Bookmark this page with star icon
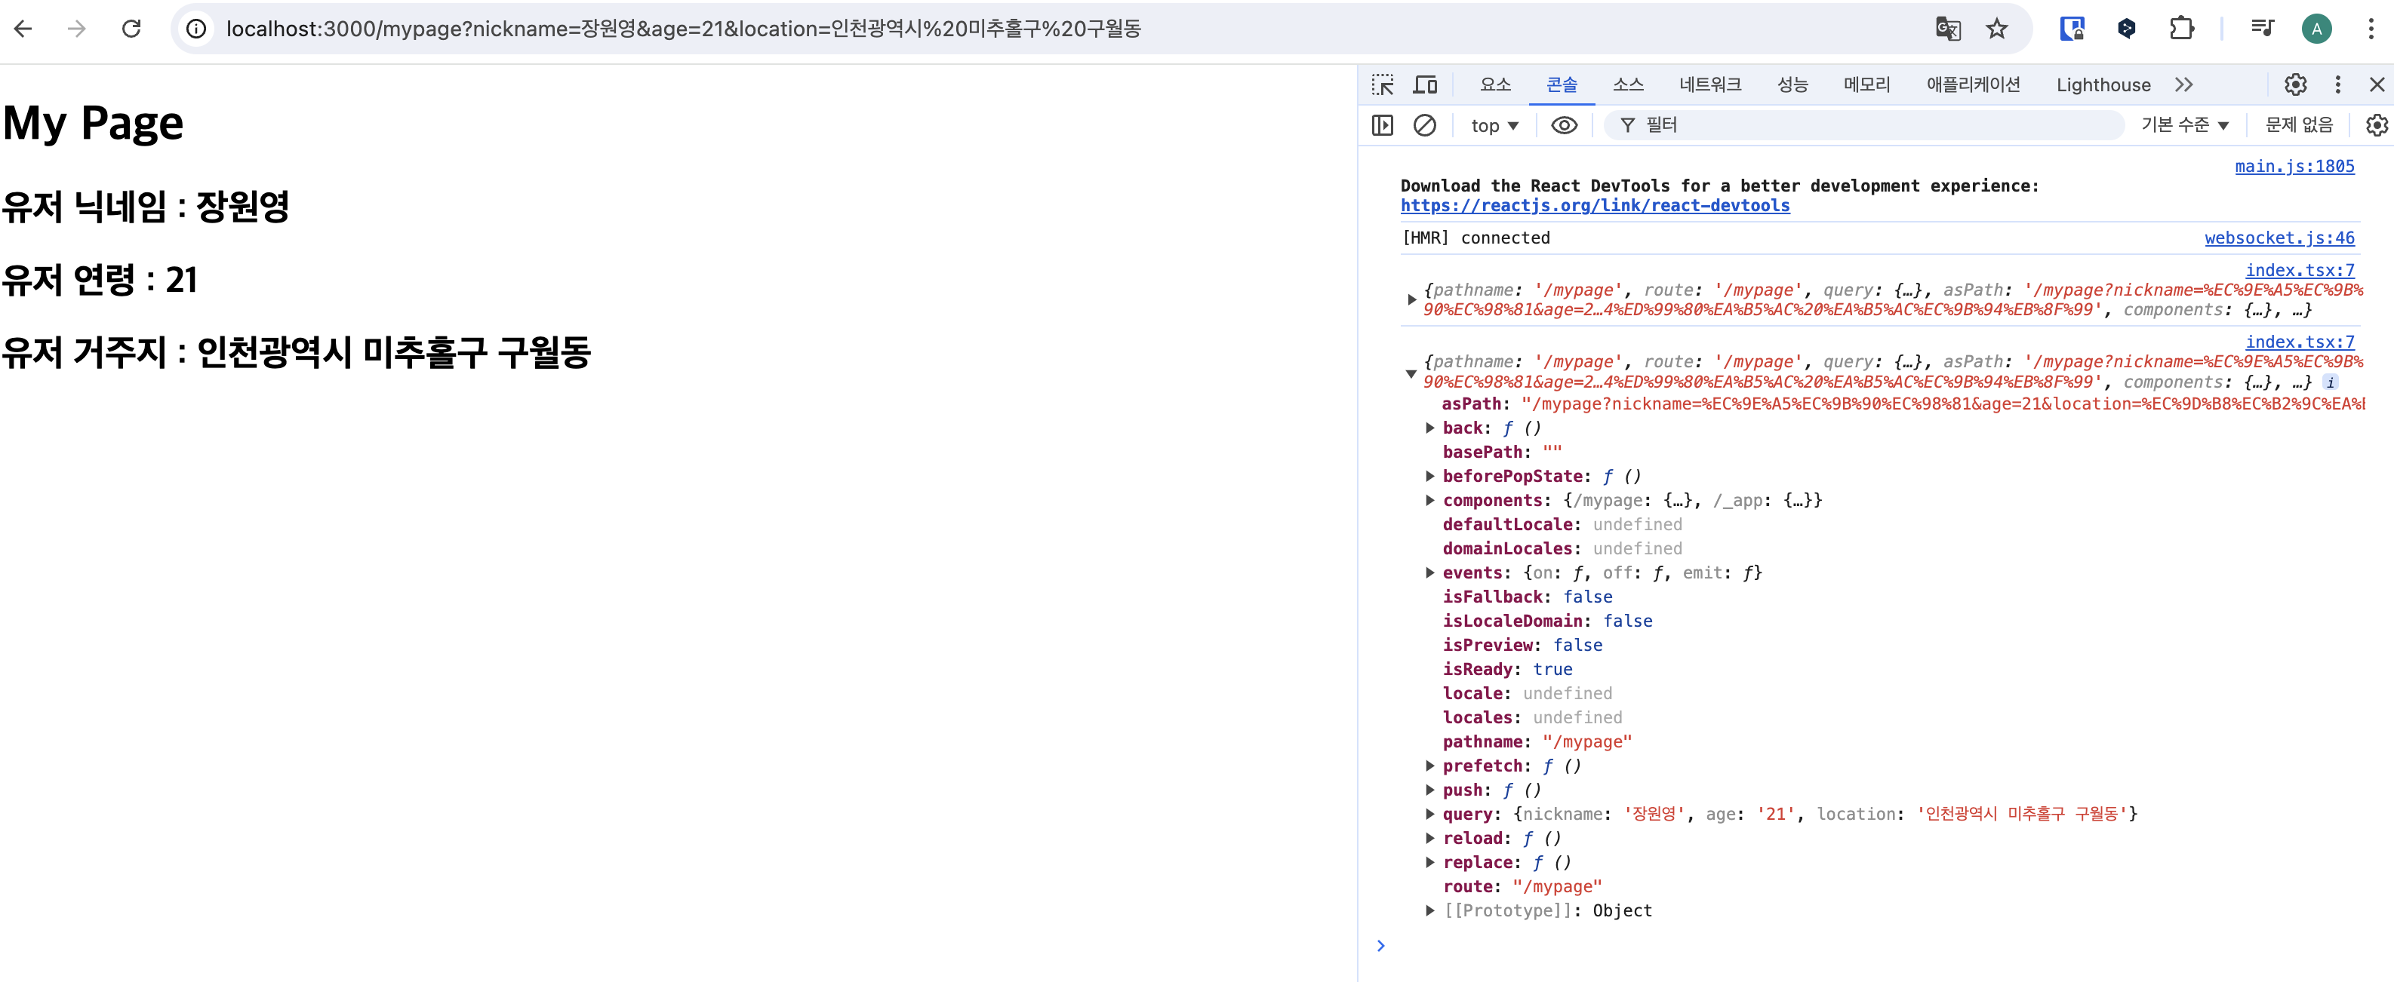 pyautogui.click(x=1996, y=29)
